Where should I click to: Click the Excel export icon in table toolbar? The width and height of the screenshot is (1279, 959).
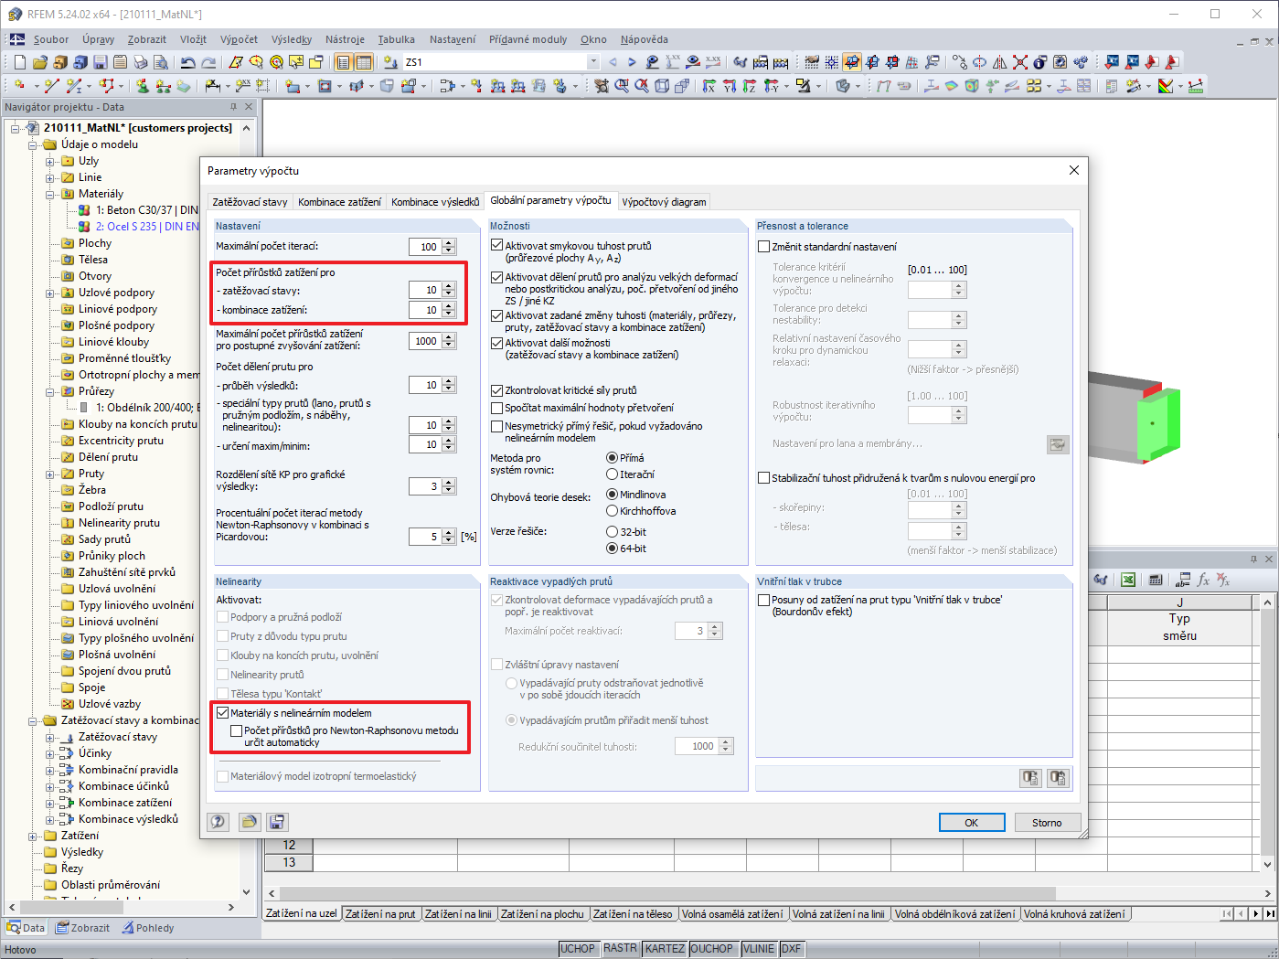(1127, 580)
